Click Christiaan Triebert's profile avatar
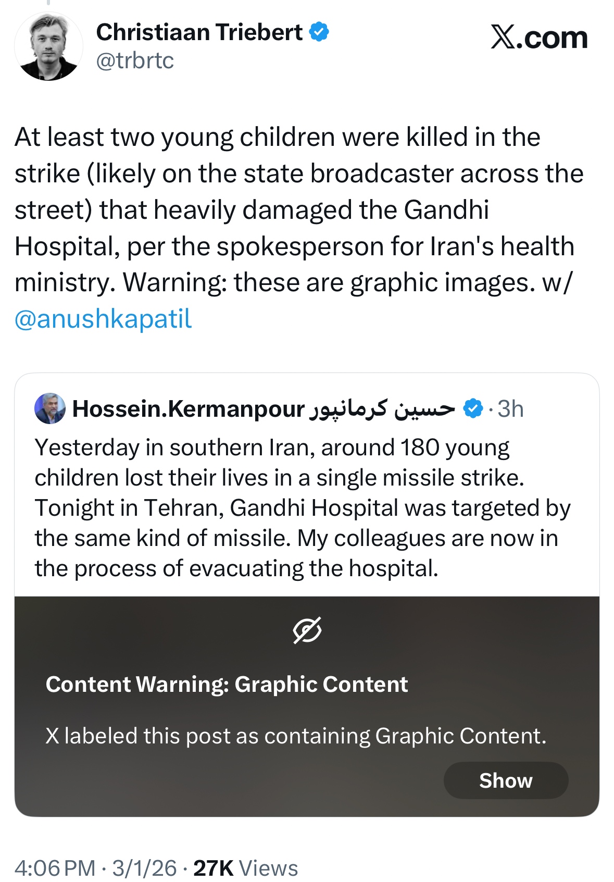The height and width of the screenshot is (882, 614). coord(48,47)
